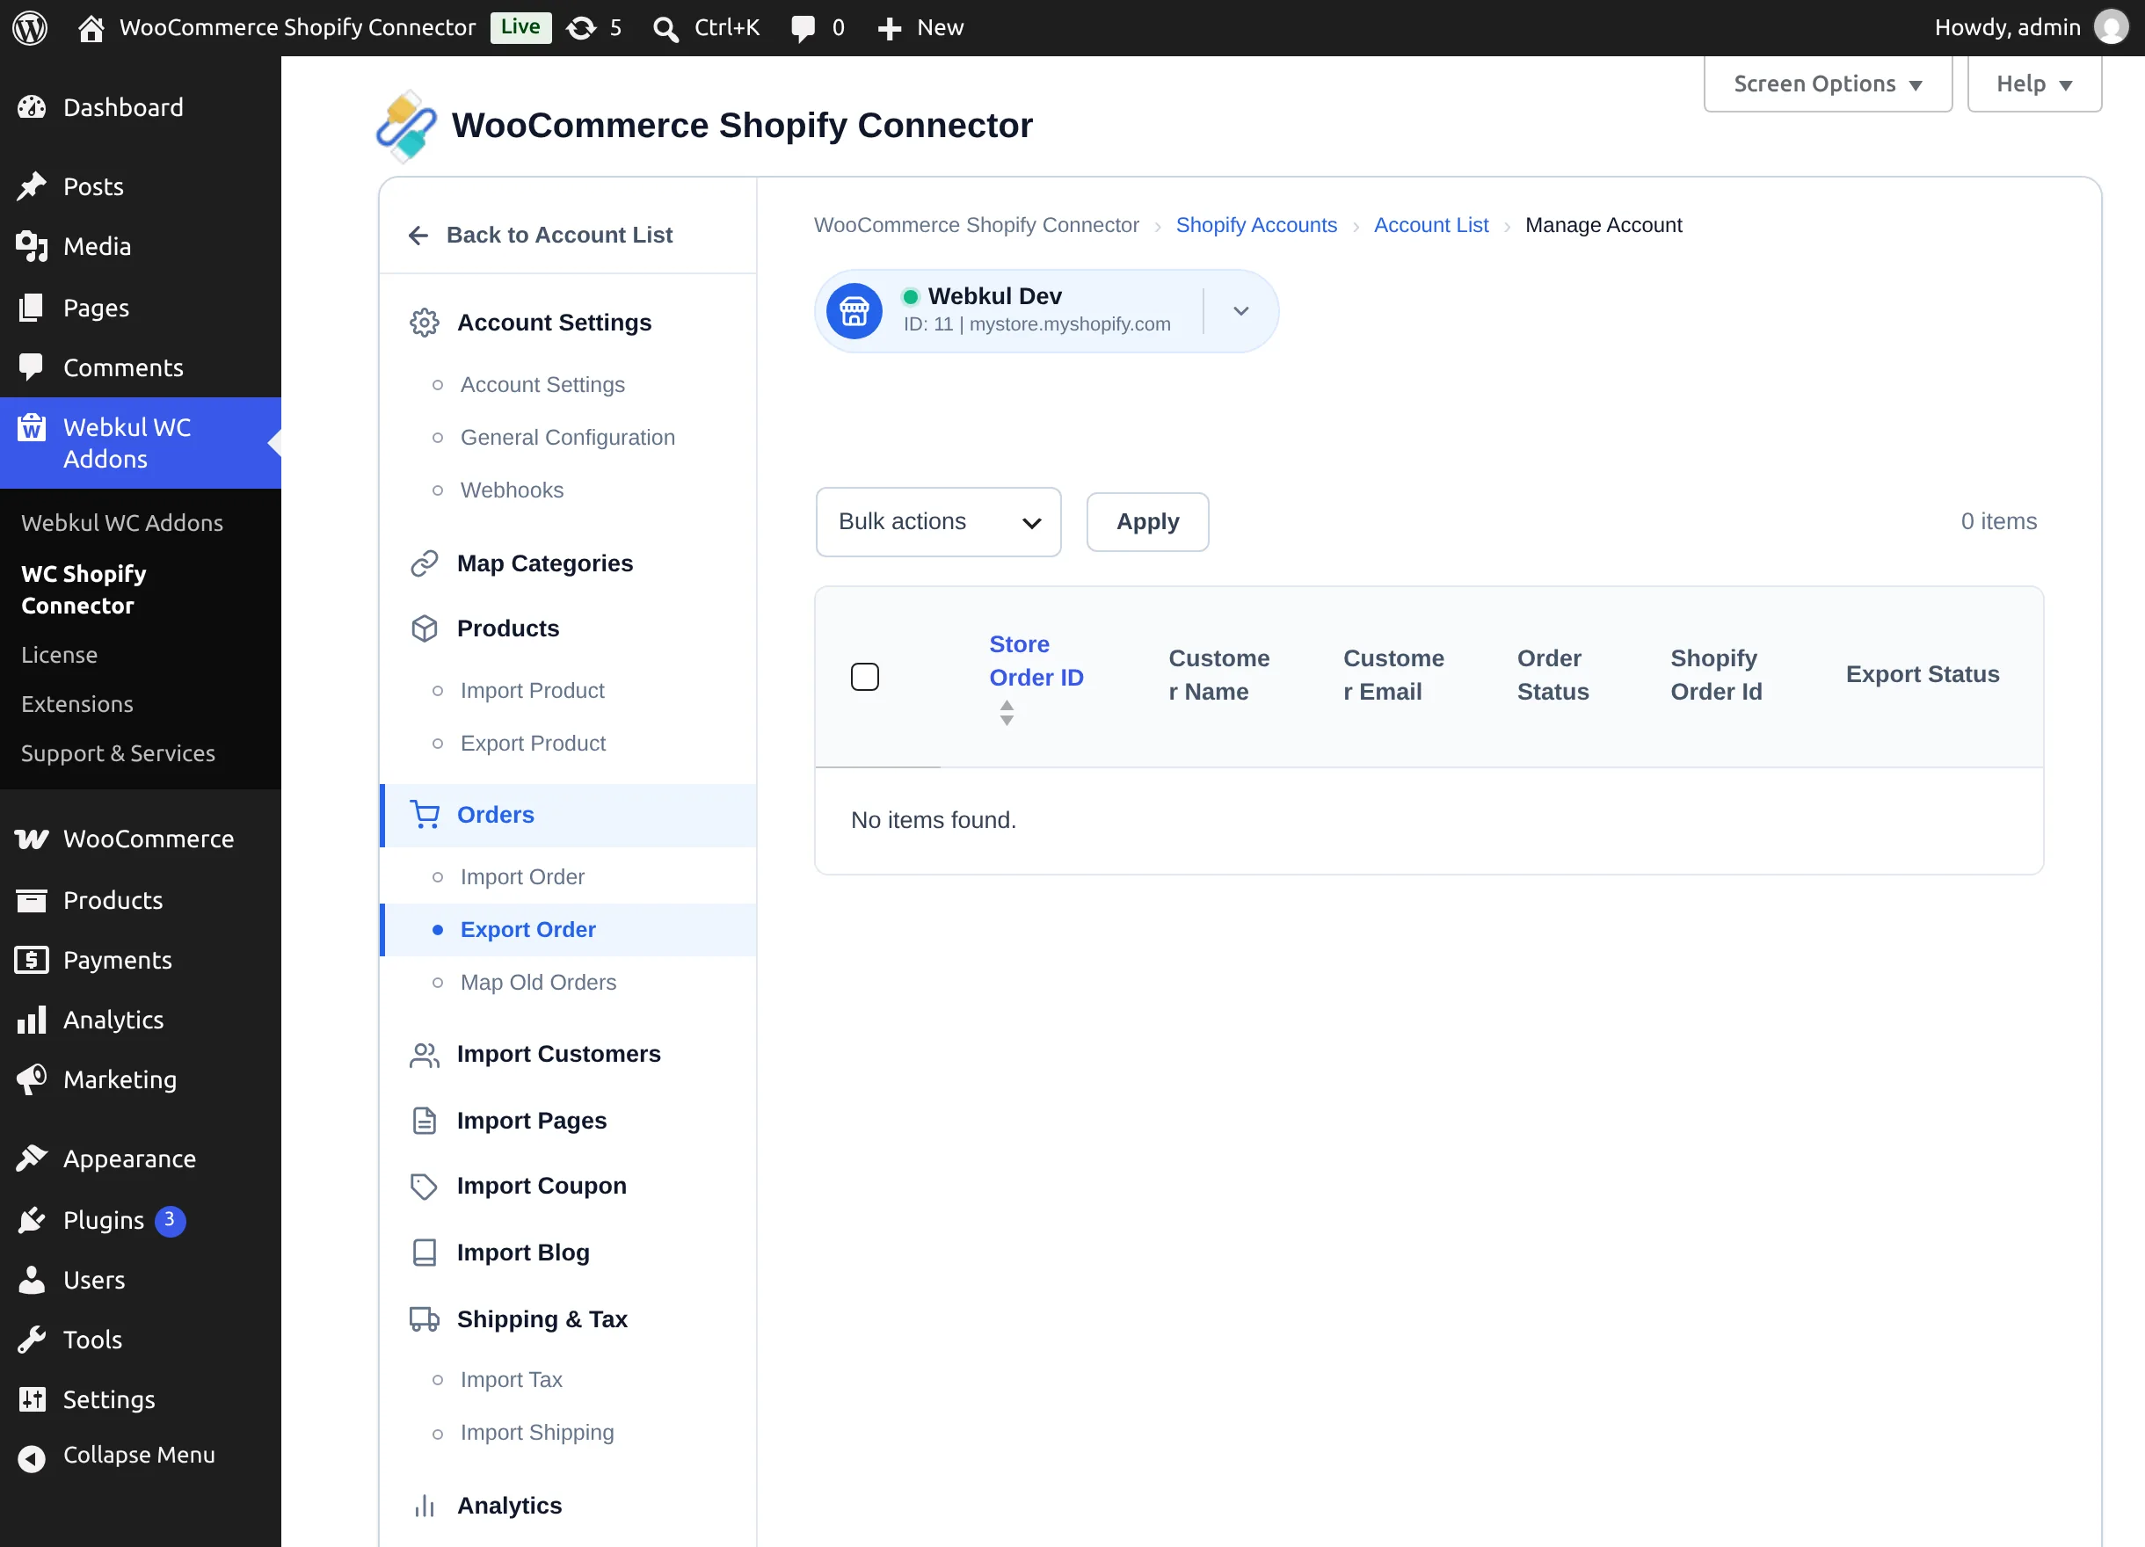The height and width of the screenshot is (1547, 2145).
Task: Open the Bulk actions dropdown
Action: click(x=938, y=522)
